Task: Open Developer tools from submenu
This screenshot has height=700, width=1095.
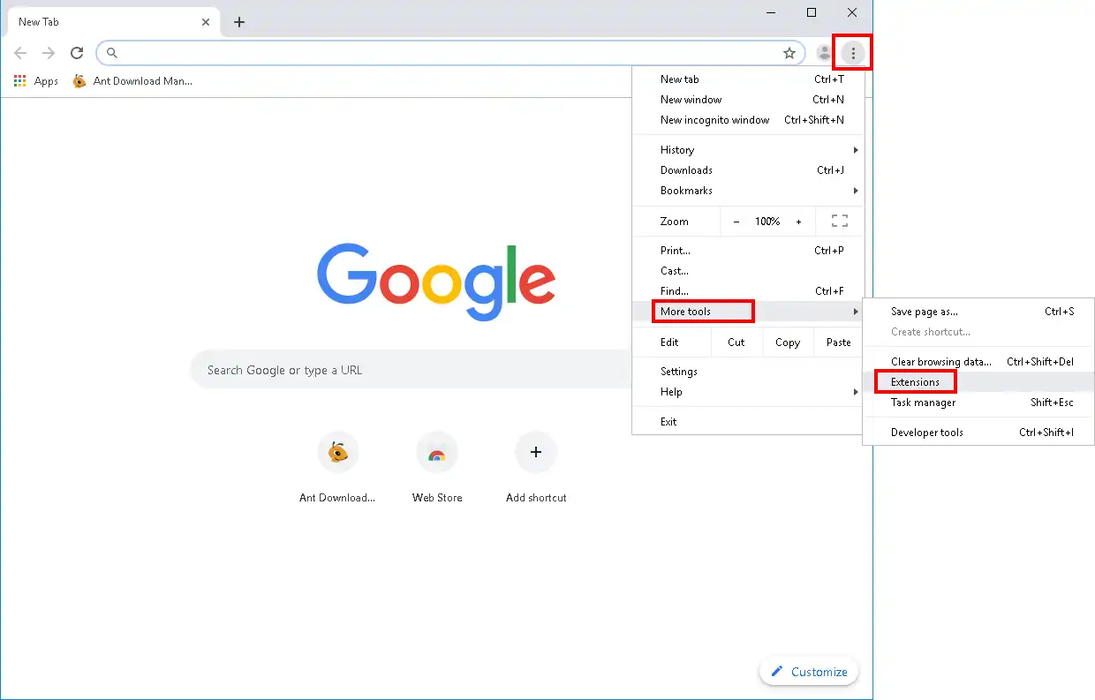Action: coord(978,433)
